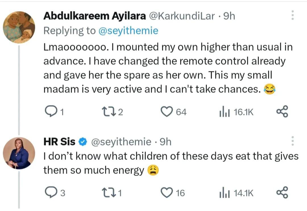Open reply icon on HR Sis tweet
The width and height of the screenshot is (307, 211).
point(51,193)
